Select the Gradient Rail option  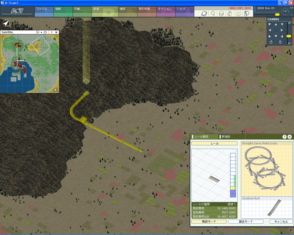pos(266,207)
